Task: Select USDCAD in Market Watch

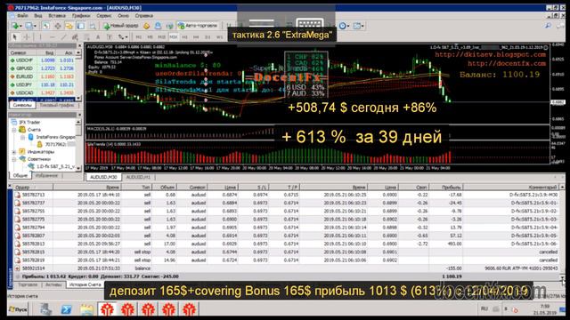Action: pos(42,92)
